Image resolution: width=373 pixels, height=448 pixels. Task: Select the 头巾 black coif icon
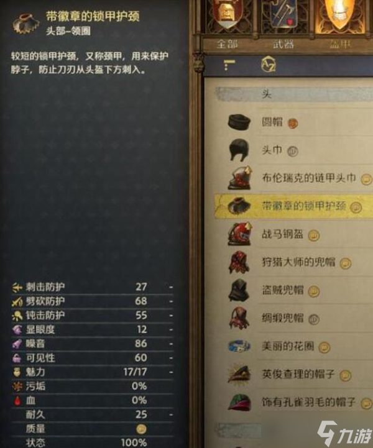point(239,150)
